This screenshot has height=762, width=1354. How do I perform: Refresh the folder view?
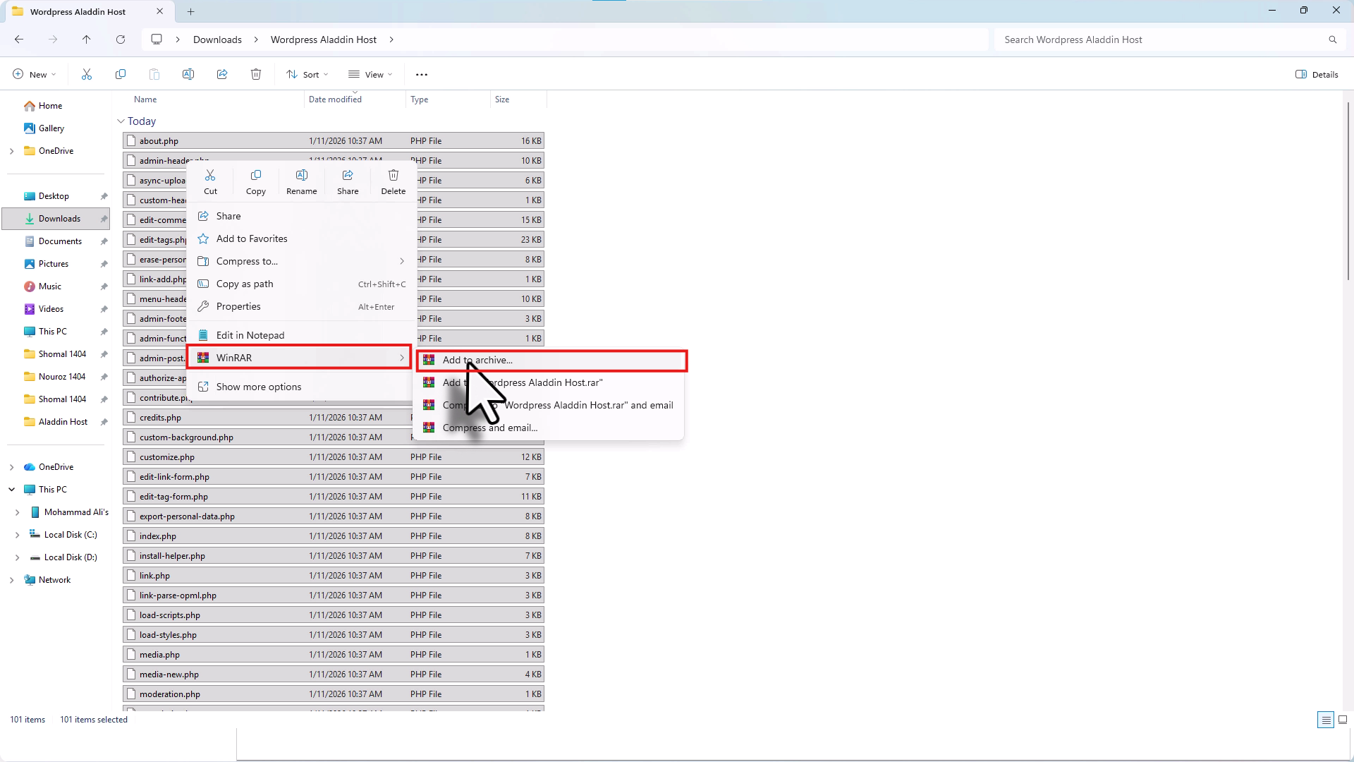coord(121,40)
